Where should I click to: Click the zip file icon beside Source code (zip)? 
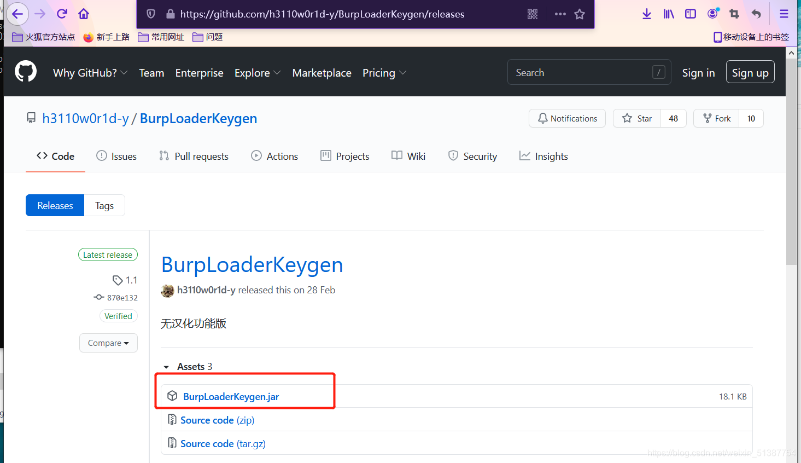(x=172, y=420)
